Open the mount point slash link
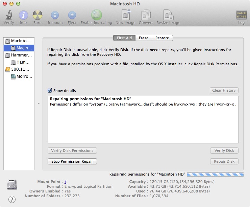Viewport: 250px width, 207px height. (65, 182)
